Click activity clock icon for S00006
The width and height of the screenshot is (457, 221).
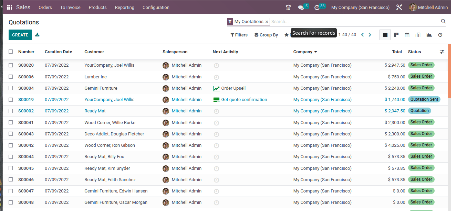point(216,77)
